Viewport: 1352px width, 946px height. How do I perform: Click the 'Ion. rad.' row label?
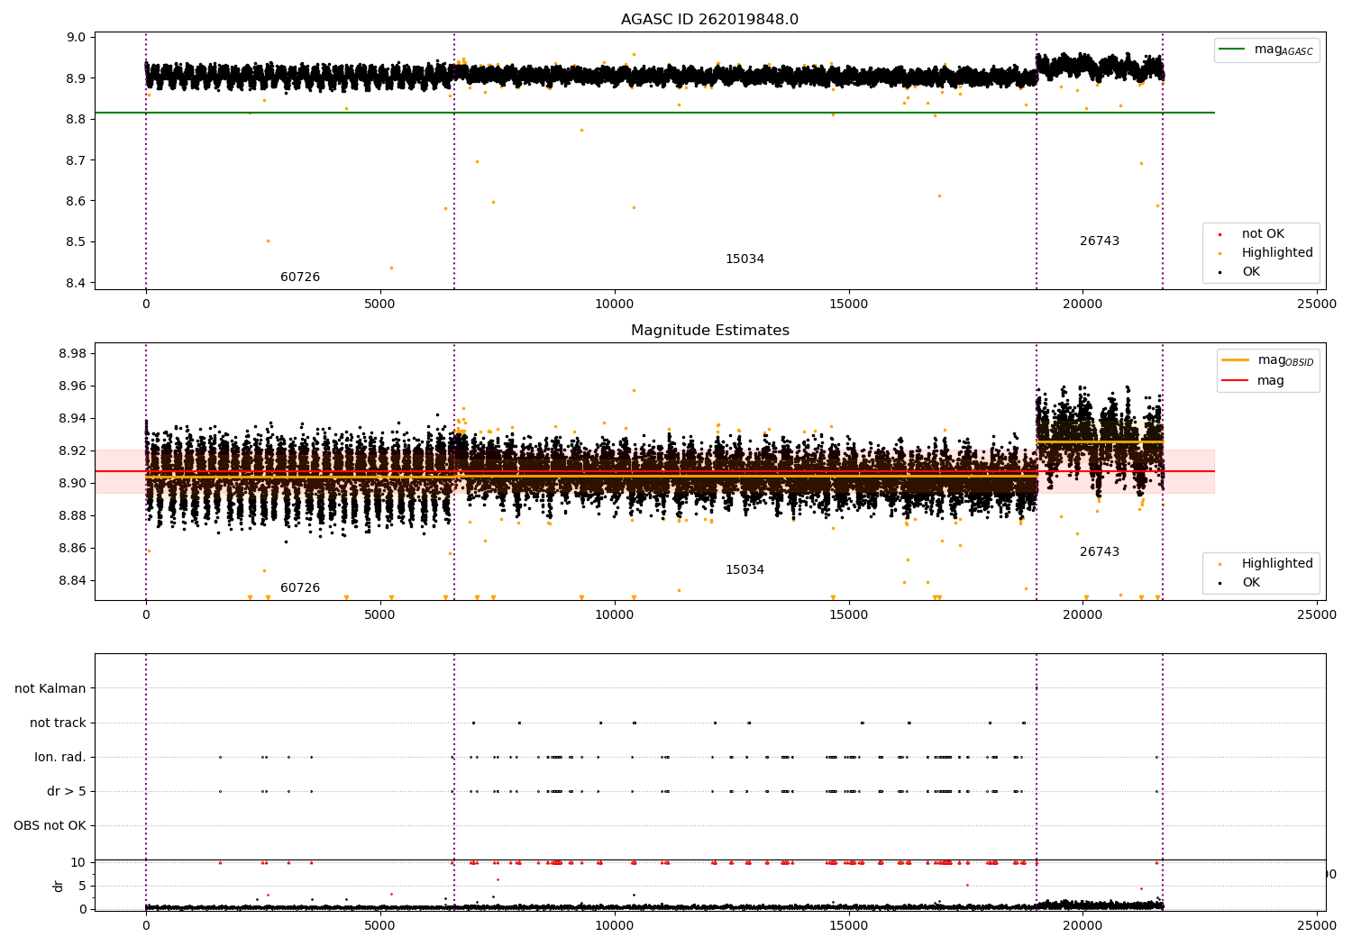(60, 758)
